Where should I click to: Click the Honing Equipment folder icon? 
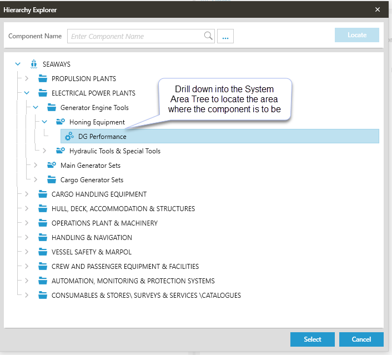tap(61, 122)
